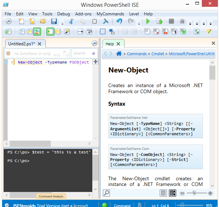Run selection with page-and-play icon
The height and width of the screenshot is (207, 219).
coord(160,21)
